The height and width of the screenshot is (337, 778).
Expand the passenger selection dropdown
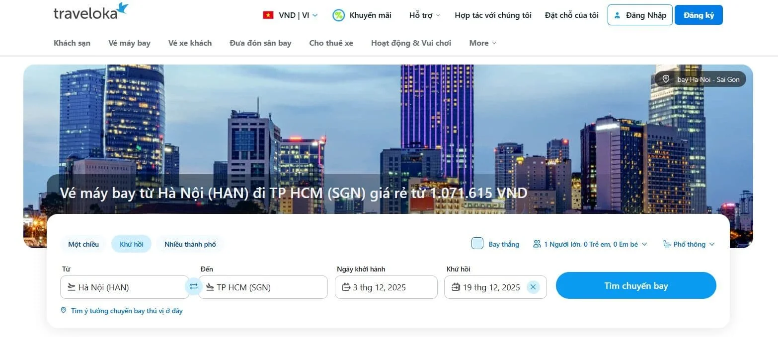[x=590, y=244]
